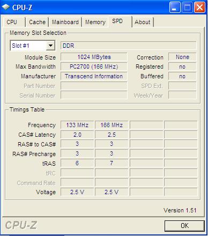
Task: Click the Memory Slot Selection group label
Action: point(38,33)
